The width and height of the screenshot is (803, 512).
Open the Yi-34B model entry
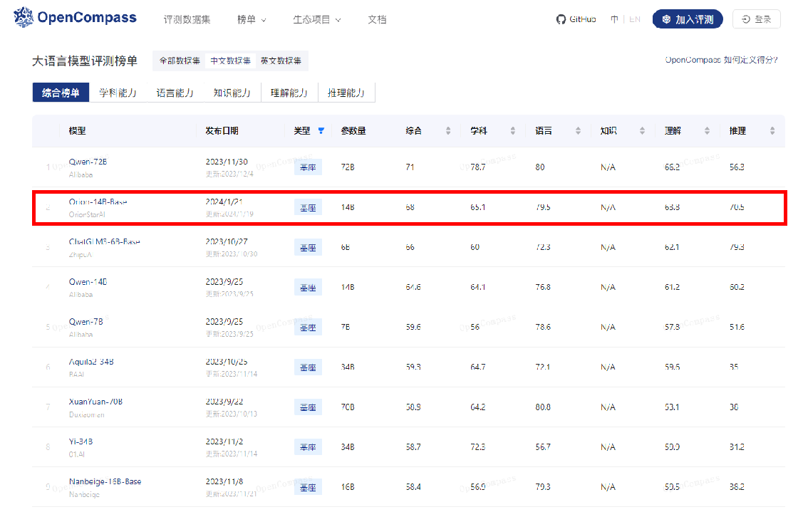(x=81, y=442)
